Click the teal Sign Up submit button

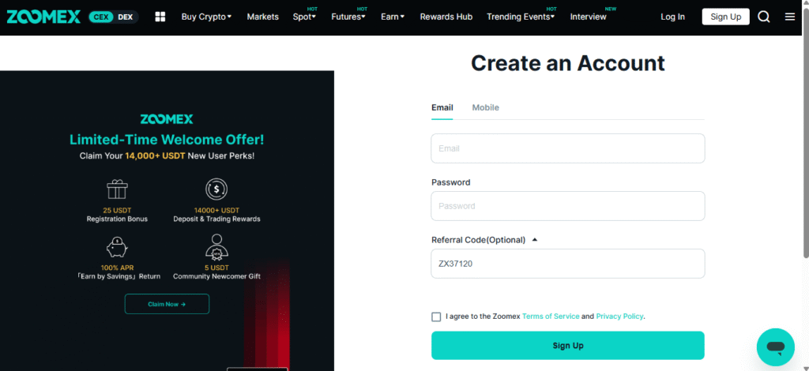click(x=567, y=345)
